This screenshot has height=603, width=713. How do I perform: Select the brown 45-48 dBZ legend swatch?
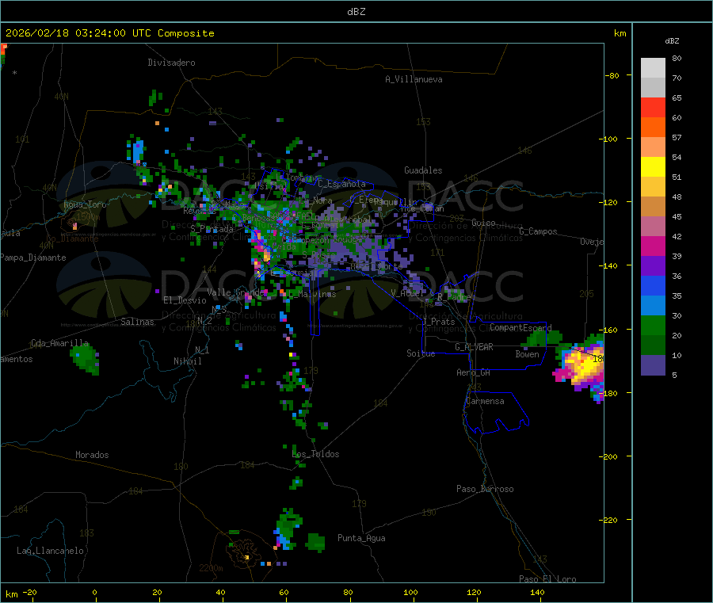tap(653, 207)
